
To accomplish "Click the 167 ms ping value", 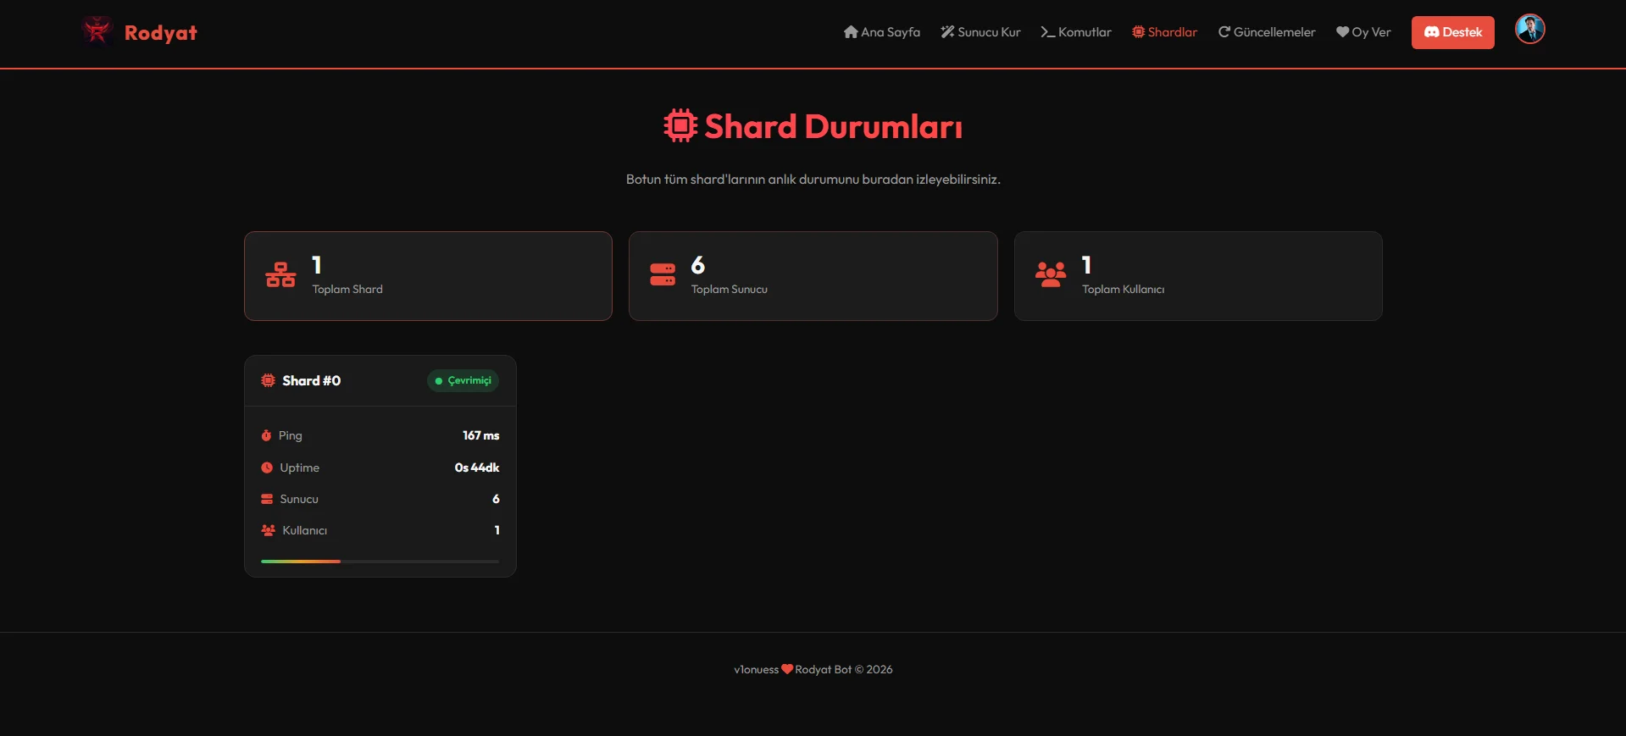I will (x=480, y=435).
